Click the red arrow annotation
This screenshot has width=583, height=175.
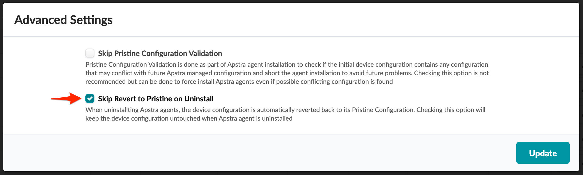click(x=66, y=98)
